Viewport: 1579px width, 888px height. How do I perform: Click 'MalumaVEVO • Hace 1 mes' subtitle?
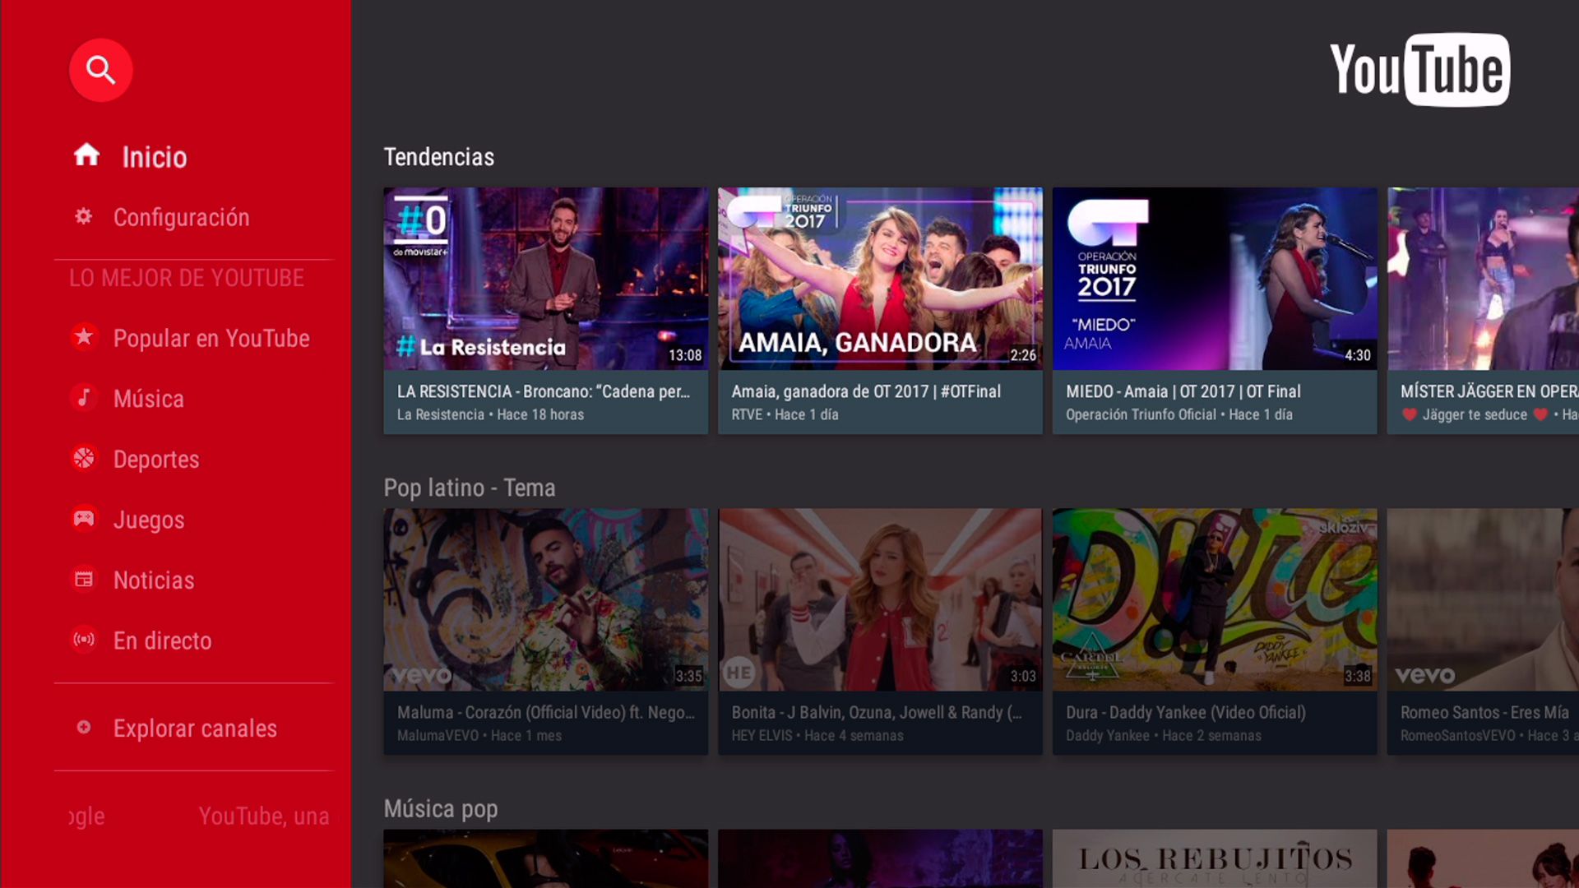(479, 735)
